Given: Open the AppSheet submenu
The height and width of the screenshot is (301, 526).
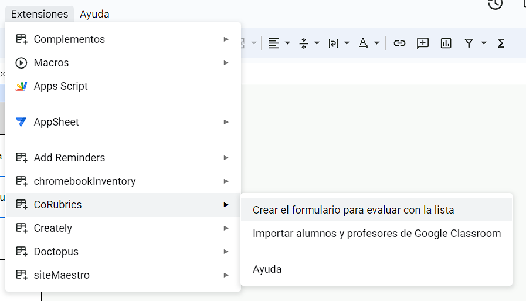Looking at the screenshot, I should 123,122.
